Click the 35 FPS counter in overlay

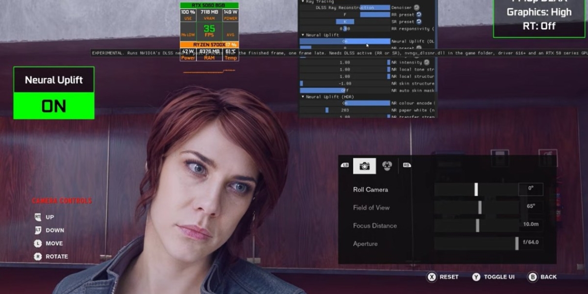click(209, 31)
